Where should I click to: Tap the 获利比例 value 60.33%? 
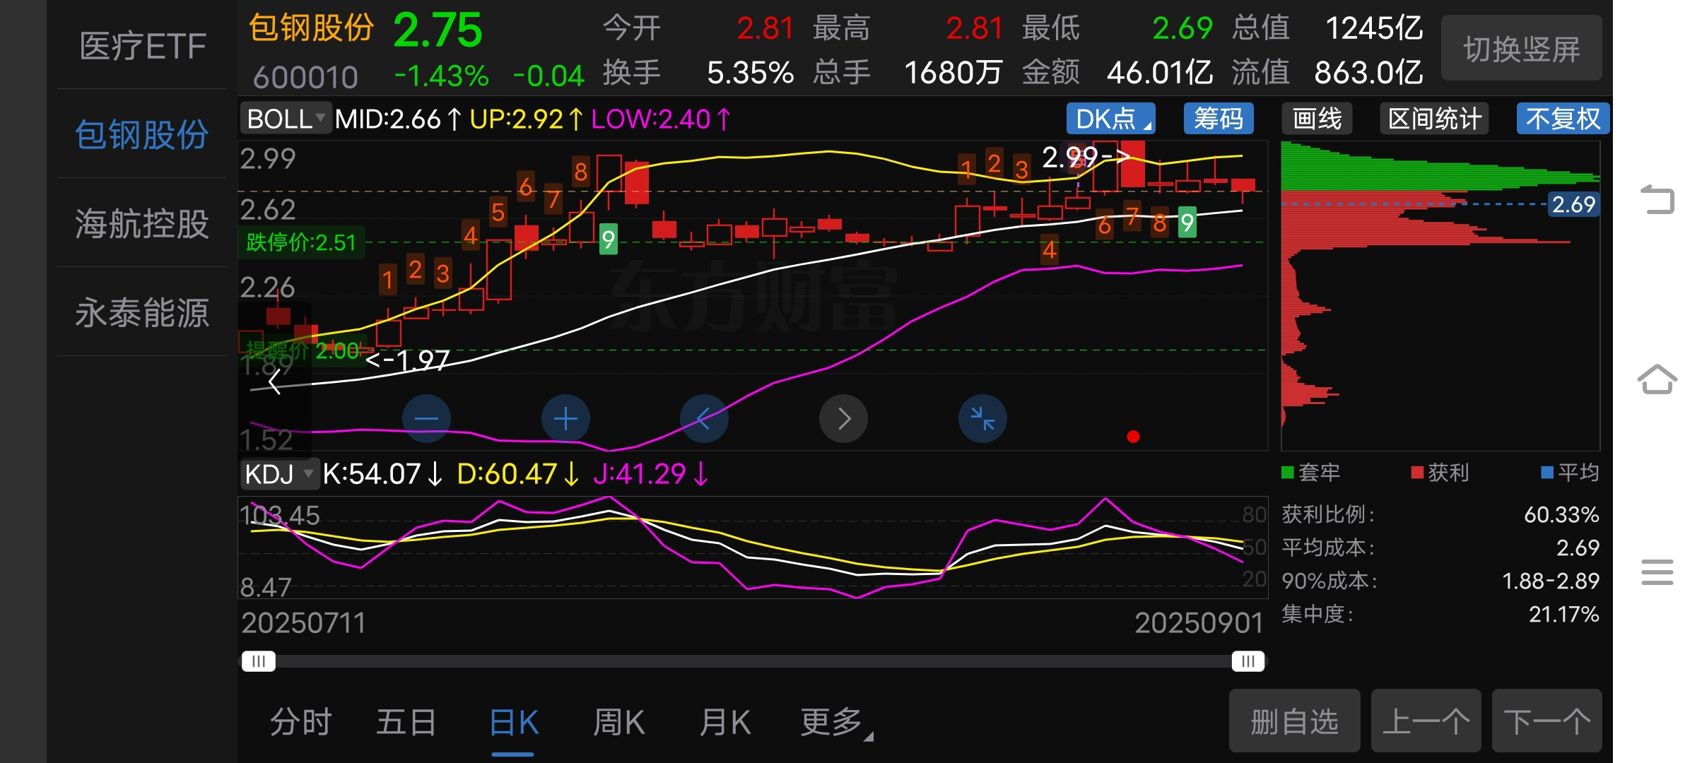pos(1561,514)
